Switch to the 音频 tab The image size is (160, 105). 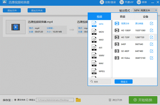click(122, 17)
